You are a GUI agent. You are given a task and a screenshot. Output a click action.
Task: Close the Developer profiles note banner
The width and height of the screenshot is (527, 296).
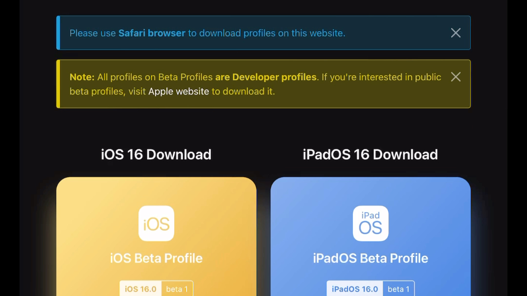456,77
